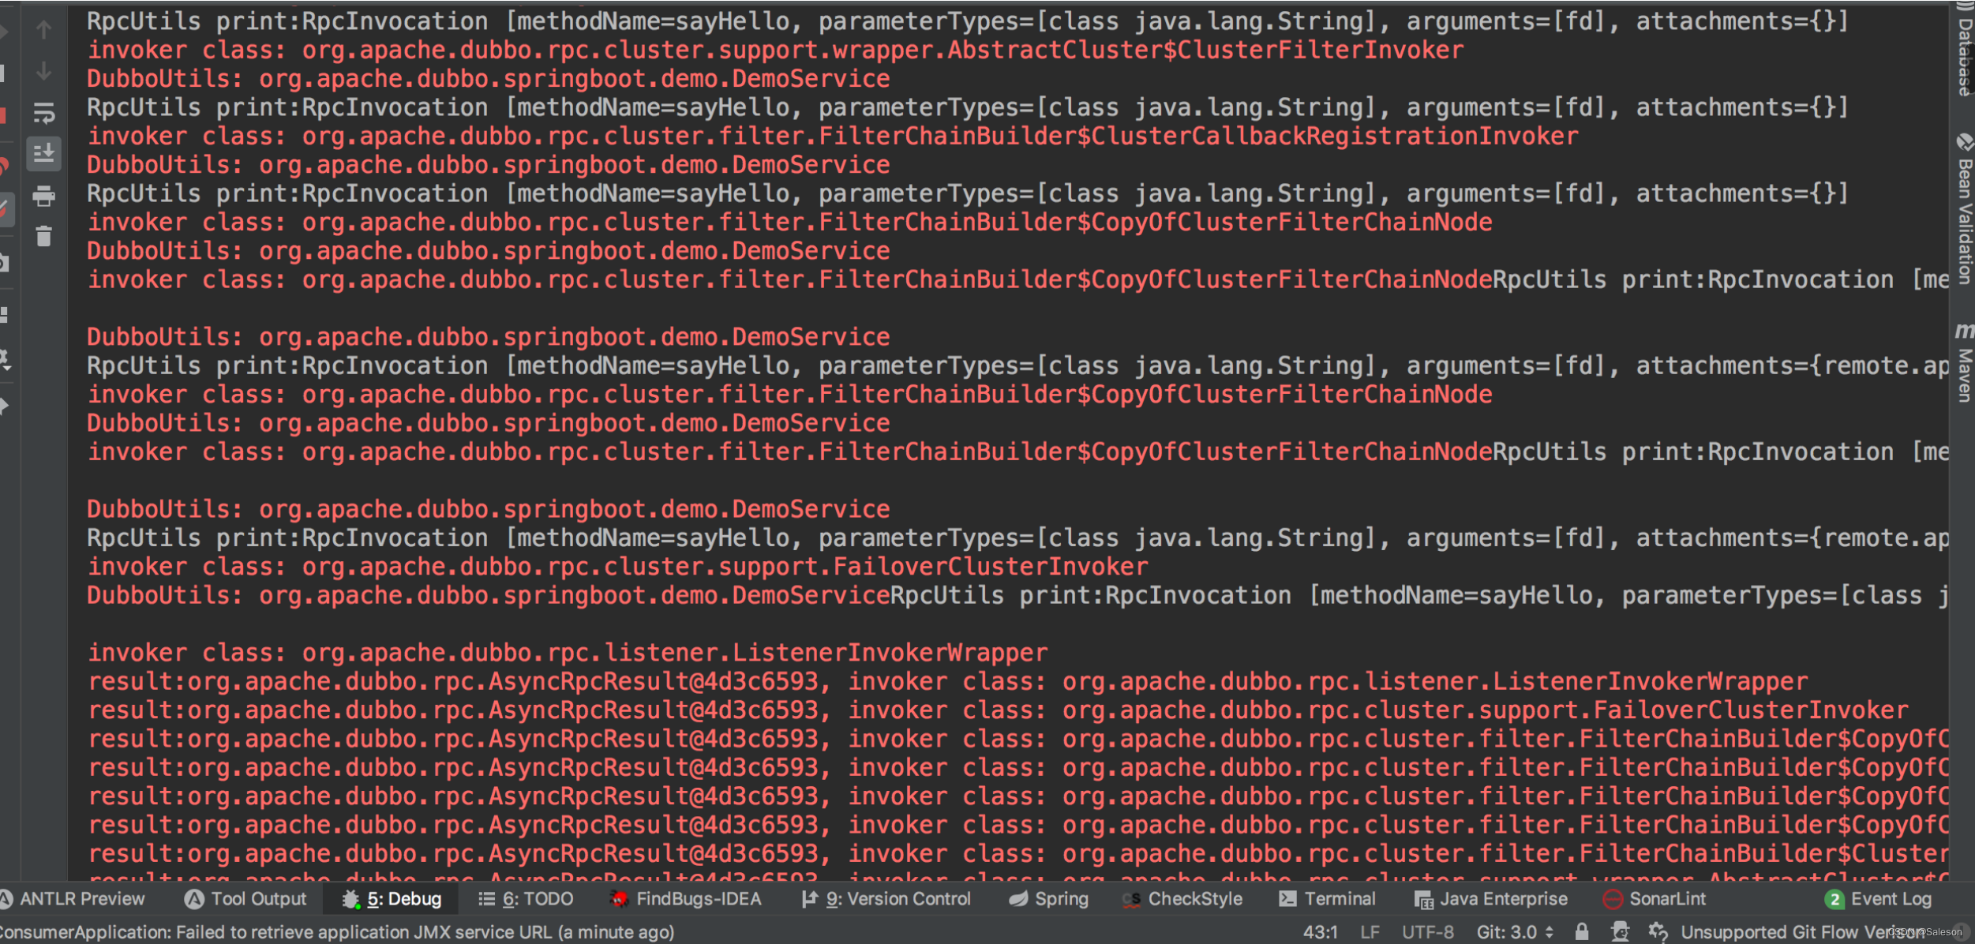Viewport: 1975px width, 944px height.
Task: Open the Maven side panel
Action: point(1965,362)
